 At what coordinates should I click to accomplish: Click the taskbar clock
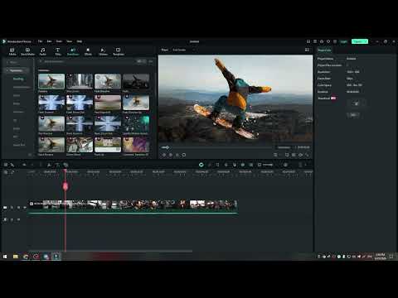(381, 257)
